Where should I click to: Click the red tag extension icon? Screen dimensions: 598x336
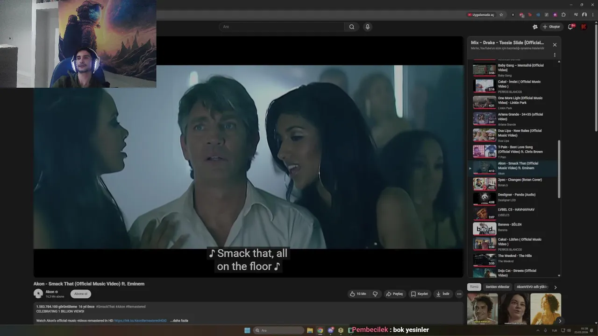[x=530, y=14]
